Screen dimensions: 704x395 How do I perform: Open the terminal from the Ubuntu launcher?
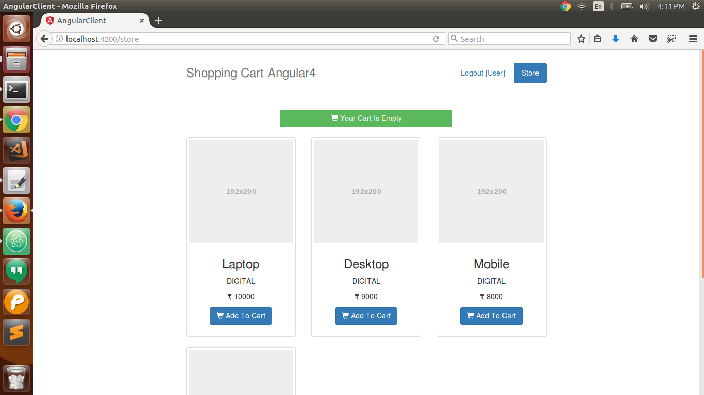(x=16, y=90)
